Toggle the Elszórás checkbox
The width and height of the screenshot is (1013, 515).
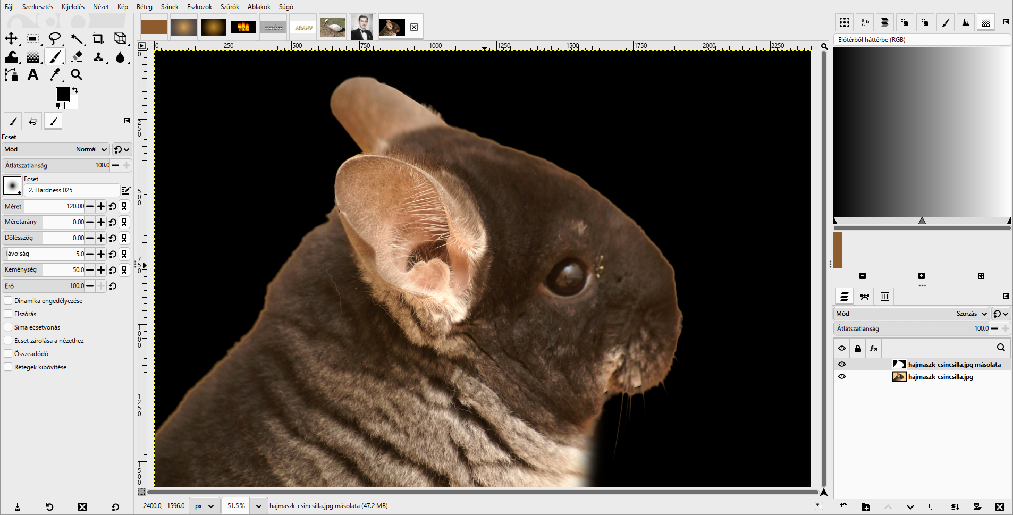coord(8,314)
